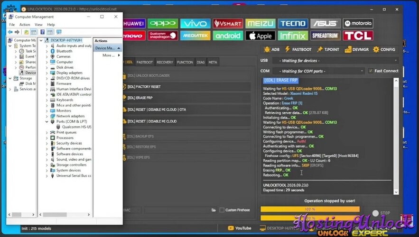Open the ADB tool
This screenshot has width=419, height=237.
pos(271,49)
